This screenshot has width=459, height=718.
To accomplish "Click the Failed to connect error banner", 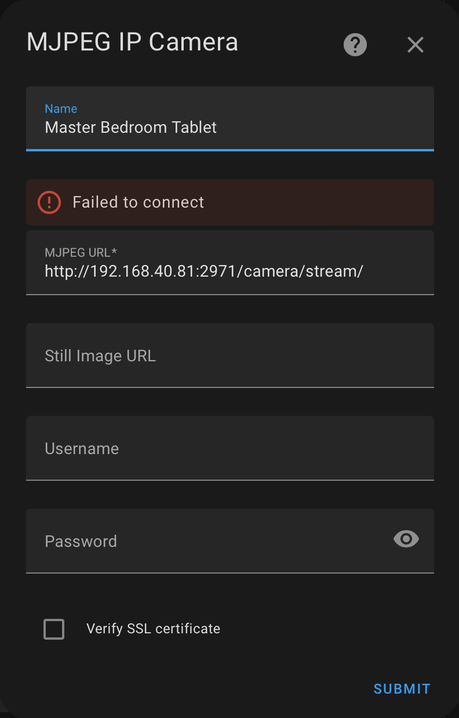I will point(230,202).
